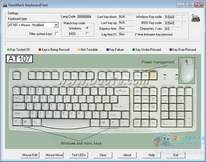Click the P key on keyboard image

click(98, 99)
